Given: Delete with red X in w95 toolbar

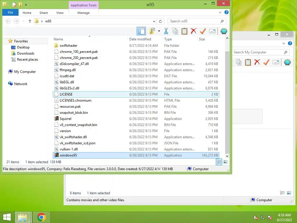Looking at the screenshot, I should click(193, 31).
